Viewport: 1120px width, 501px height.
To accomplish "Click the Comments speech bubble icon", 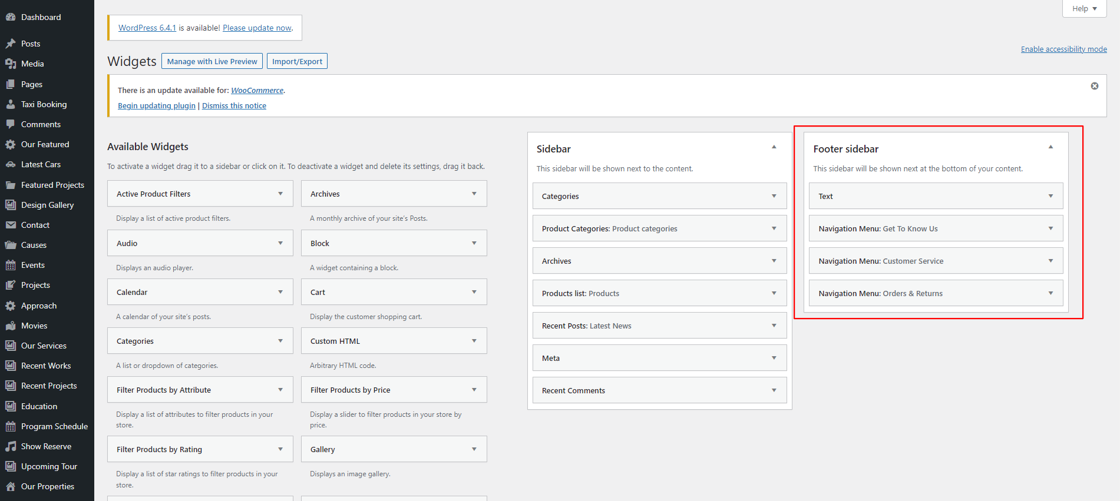I will [x=11, y=124].
